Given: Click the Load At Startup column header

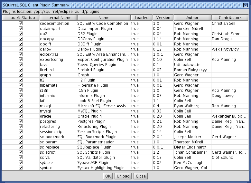Looking at the screenshot, I should 21,18.
